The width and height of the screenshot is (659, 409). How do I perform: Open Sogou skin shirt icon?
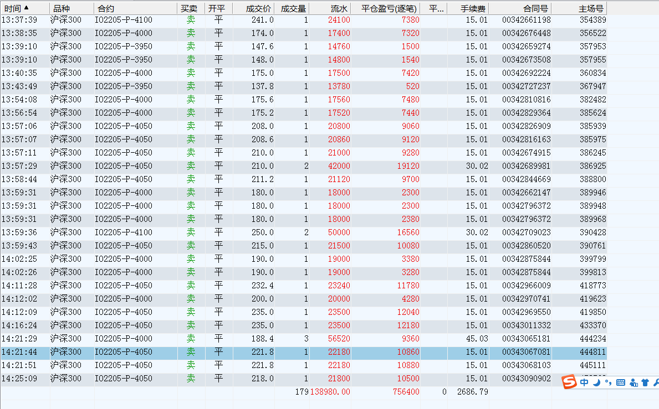pos(645,382)
